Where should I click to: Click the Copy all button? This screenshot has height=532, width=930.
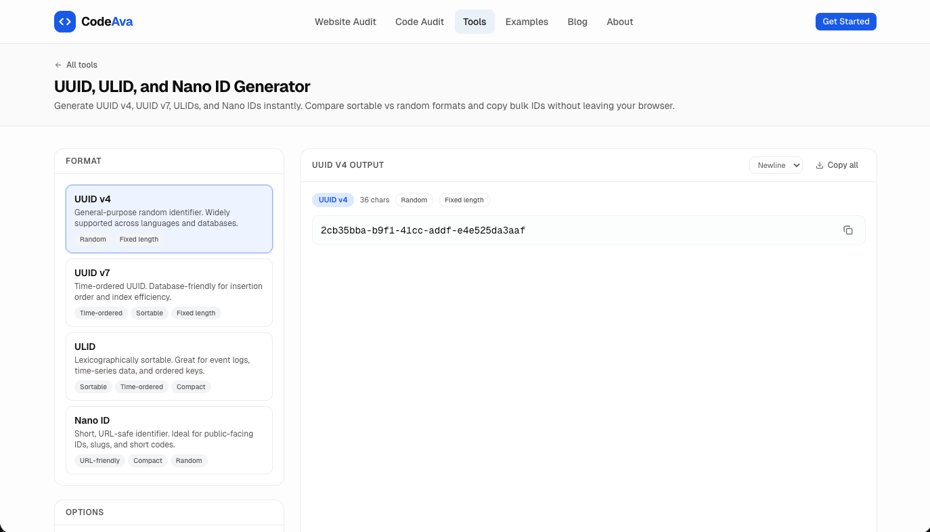click(x=837, y=165)
